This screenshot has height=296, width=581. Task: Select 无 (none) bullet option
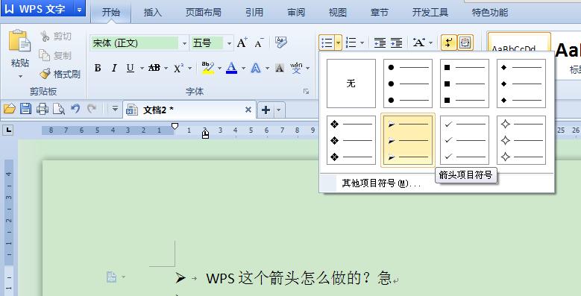coord(351,84)
